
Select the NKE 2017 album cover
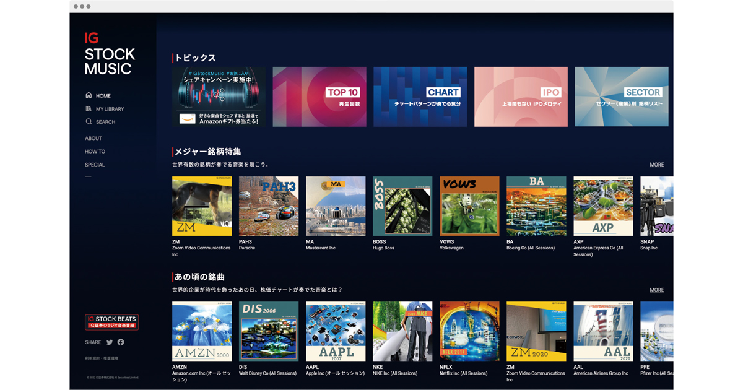[402, 331]
